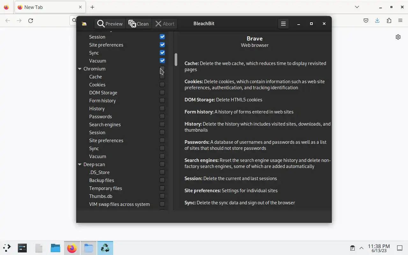Check the Chromium History checkbox
The height and width of the screenshot is (255, 408).
point(162,108)
